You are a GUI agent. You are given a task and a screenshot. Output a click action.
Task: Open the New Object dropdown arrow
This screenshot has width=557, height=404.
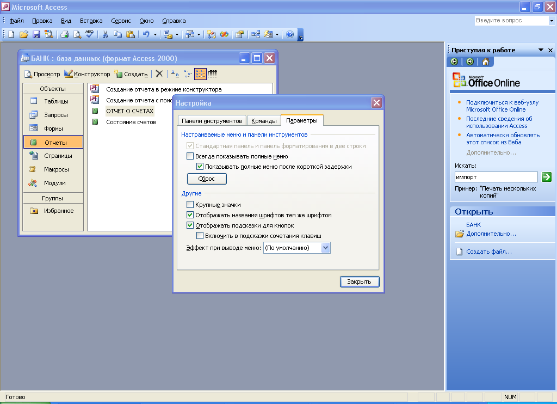(x=277, y=34)
